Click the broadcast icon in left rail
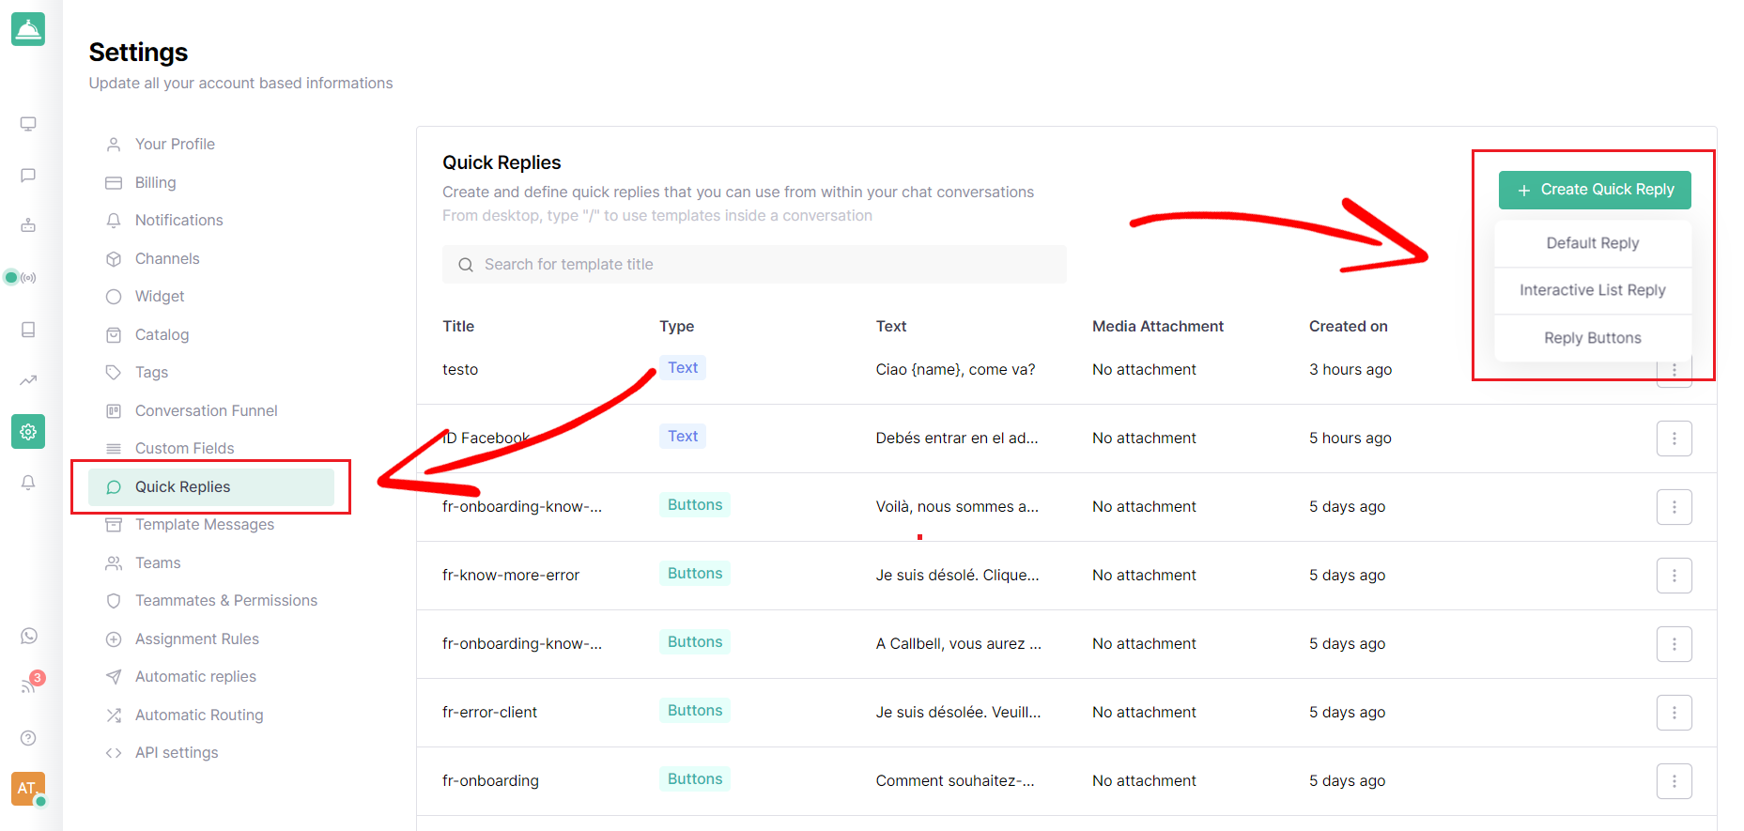Image resolution: width=1744 pixels, height=831 pixels. tap(28, 277)
